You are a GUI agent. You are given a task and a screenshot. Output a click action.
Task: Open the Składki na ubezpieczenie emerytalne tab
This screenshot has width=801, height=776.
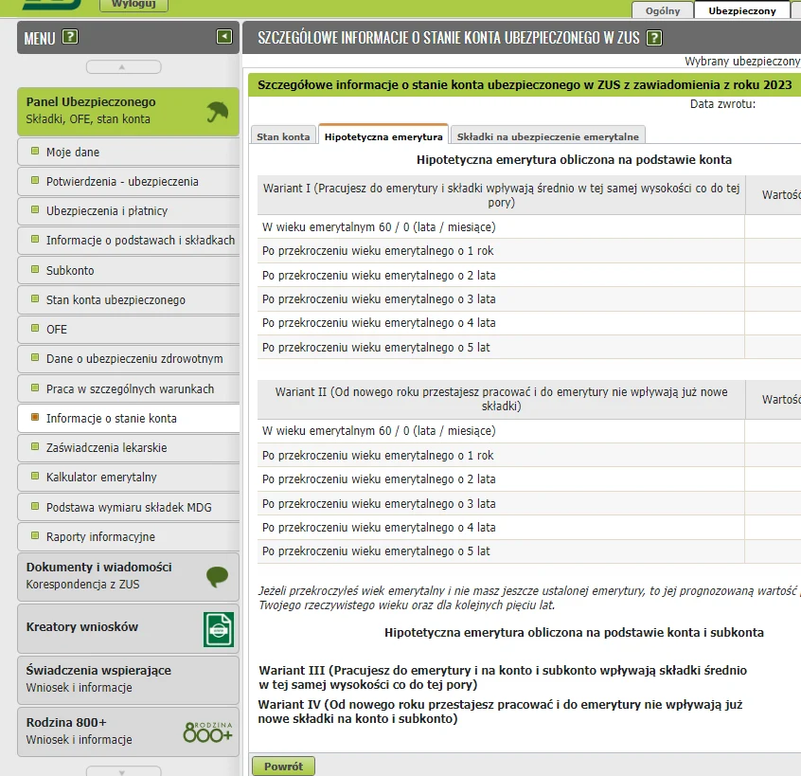tap(548, 136)
